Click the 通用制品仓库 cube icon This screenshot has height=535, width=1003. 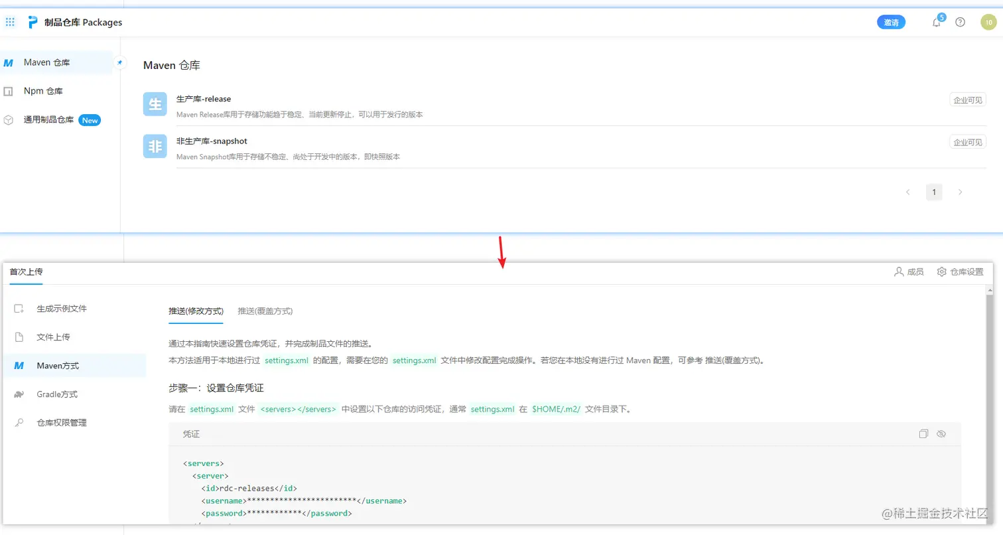click(9, 120)
